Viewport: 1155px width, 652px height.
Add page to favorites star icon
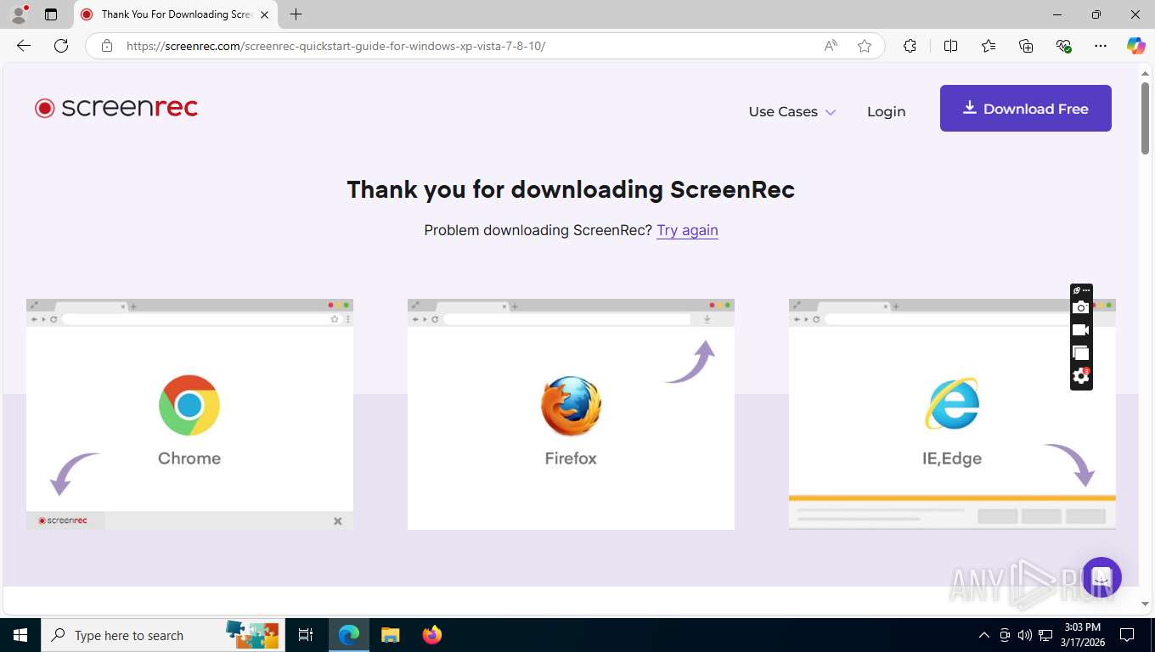[x=865, y=46]
